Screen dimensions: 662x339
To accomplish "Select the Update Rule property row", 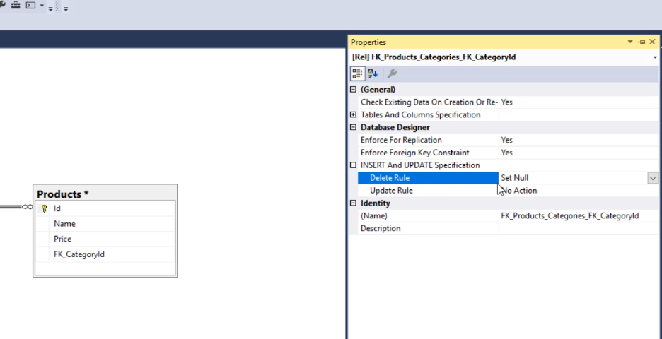I will point(428,191).
